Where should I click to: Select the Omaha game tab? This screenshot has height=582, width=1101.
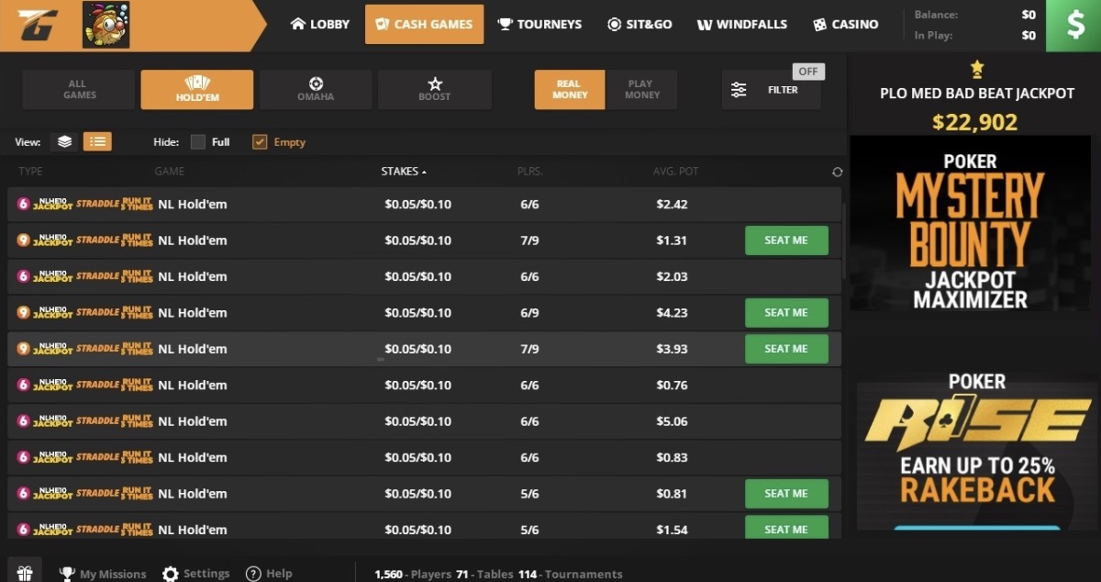tap(316, 89)
